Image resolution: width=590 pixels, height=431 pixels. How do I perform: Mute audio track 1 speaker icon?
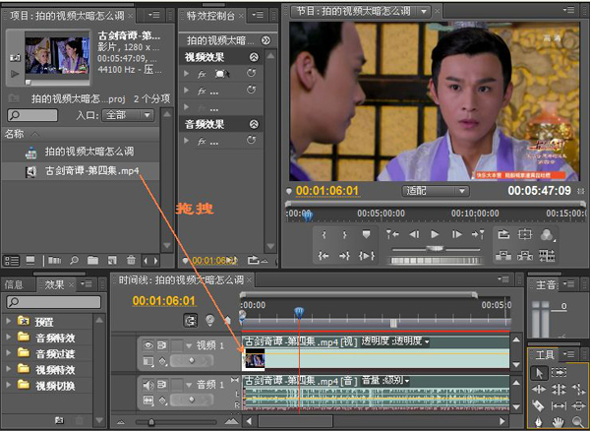pyautogui.click(x=147, y=385)
